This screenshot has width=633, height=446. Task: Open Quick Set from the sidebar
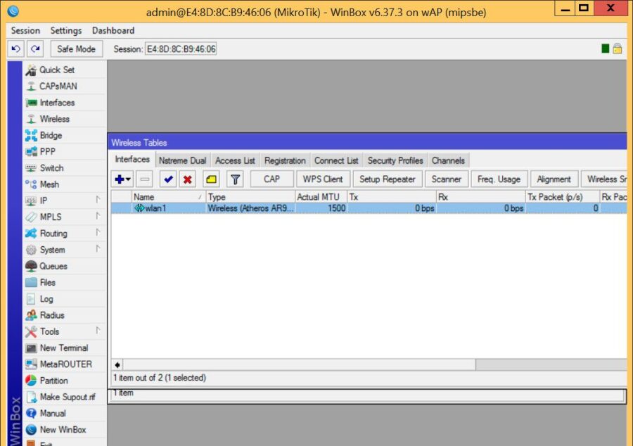pyautogui.click(x=65, y=70)
